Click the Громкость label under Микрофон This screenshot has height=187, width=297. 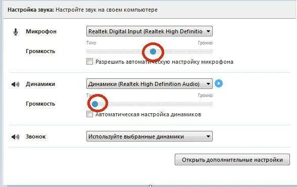40,52
